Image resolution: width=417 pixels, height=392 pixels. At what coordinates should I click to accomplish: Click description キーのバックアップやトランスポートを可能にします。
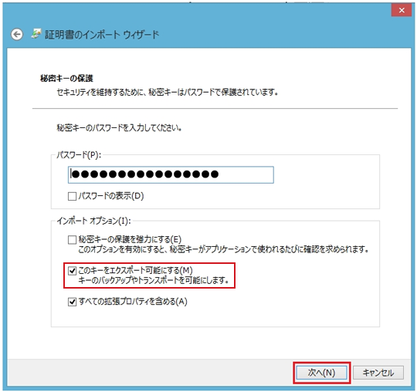point(154,280)
